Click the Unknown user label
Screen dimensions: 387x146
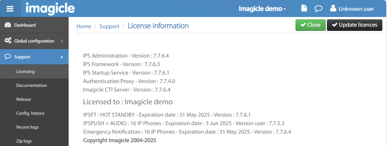[356, 9]
